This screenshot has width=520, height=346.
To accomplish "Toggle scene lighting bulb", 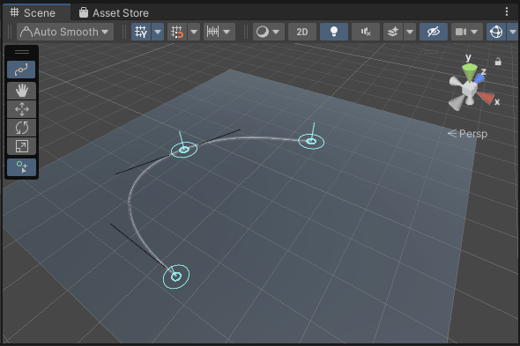I will tap(334, 32).
